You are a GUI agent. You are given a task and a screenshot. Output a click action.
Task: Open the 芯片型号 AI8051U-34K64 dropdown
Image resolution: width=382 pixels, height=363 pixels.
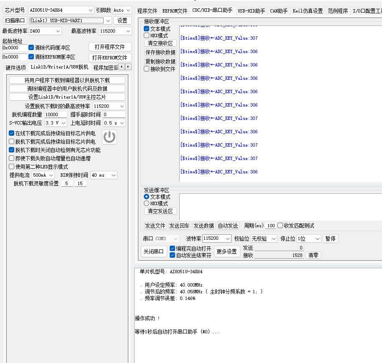click(x=61, y=10)
